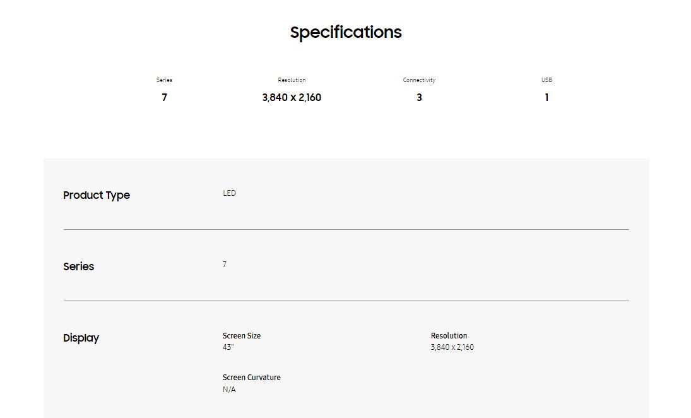691x418 pixels.
Task: Click the bold Series section heading in table
Action: 78,266
